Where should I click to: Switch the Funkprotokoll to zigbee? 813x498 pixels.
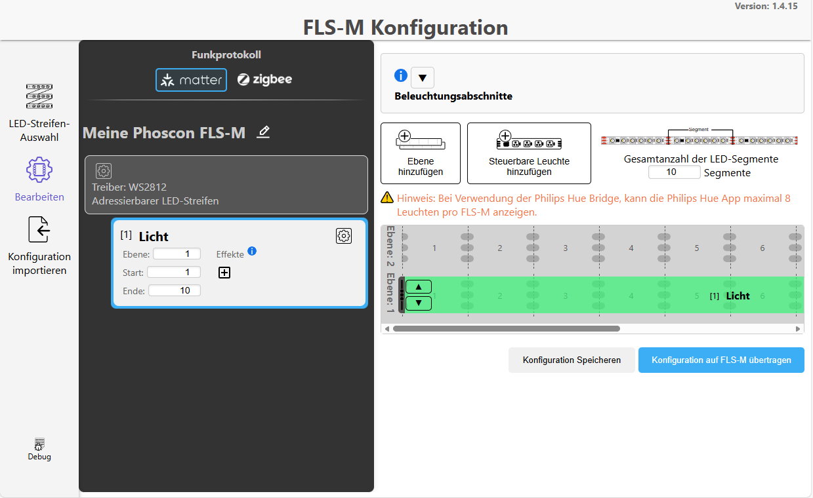point(264,79)
